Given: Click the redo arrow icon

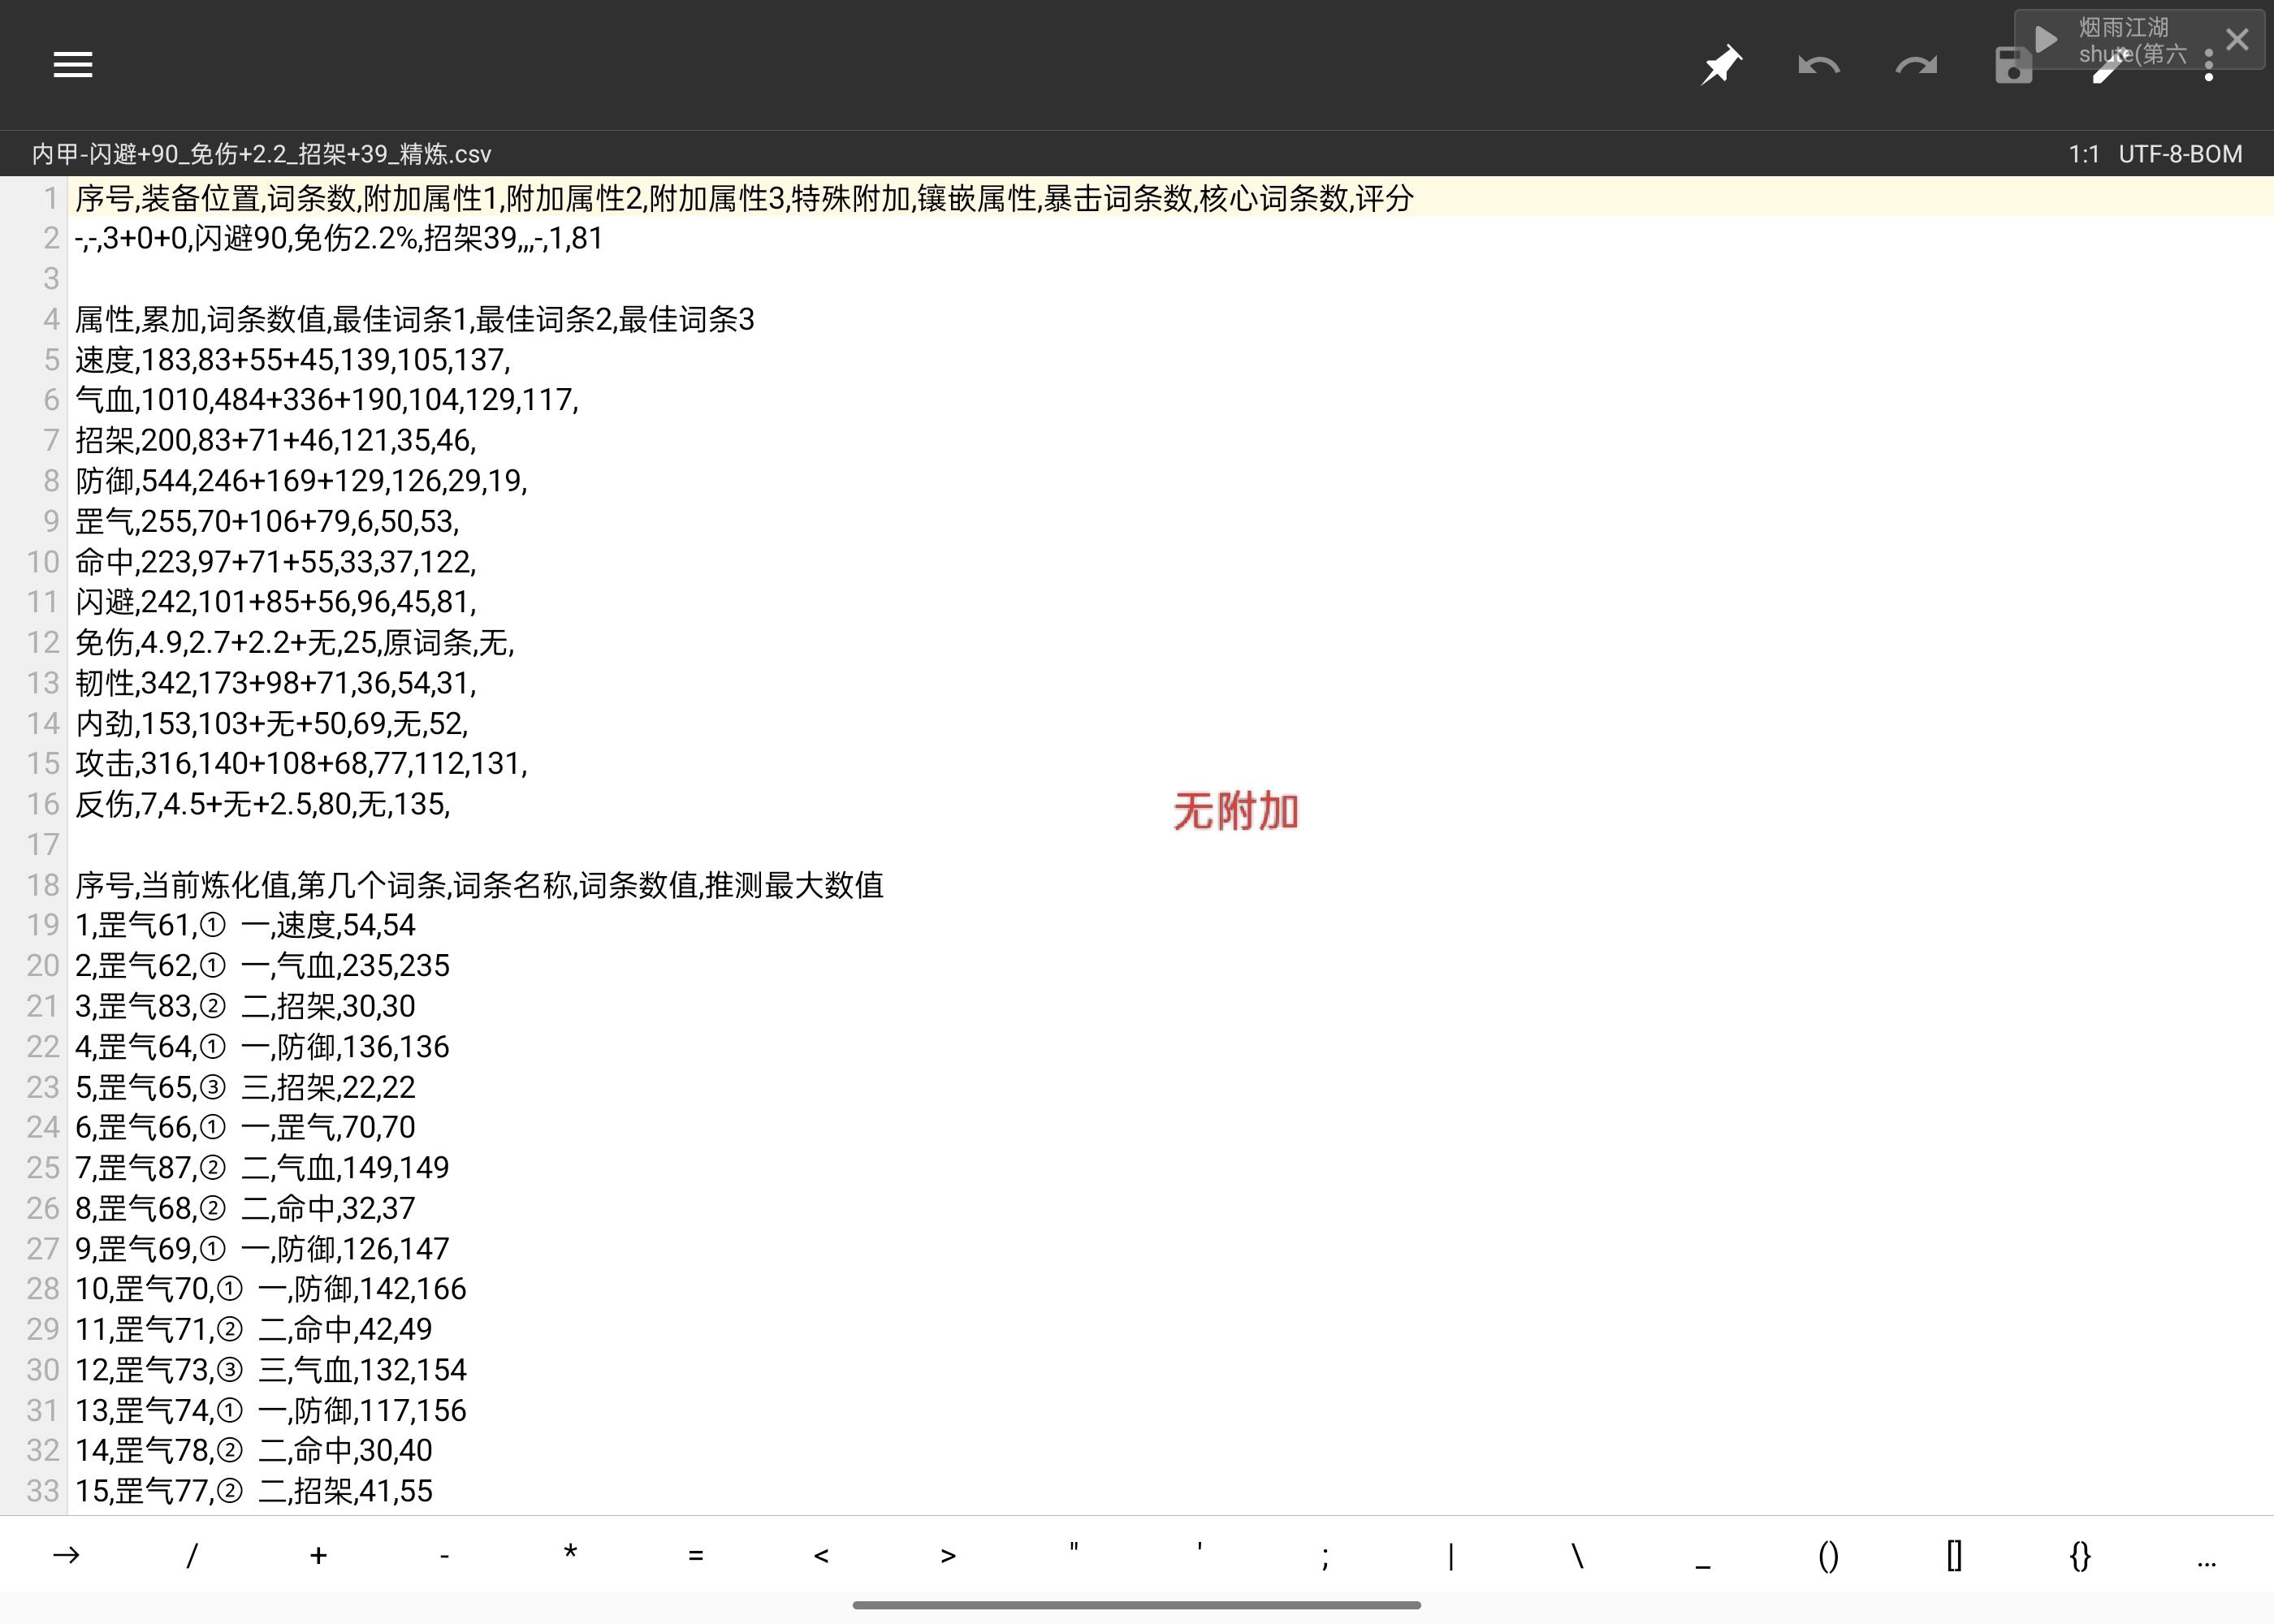Looking at the screenshot, I should click(x=1915, y=66).
